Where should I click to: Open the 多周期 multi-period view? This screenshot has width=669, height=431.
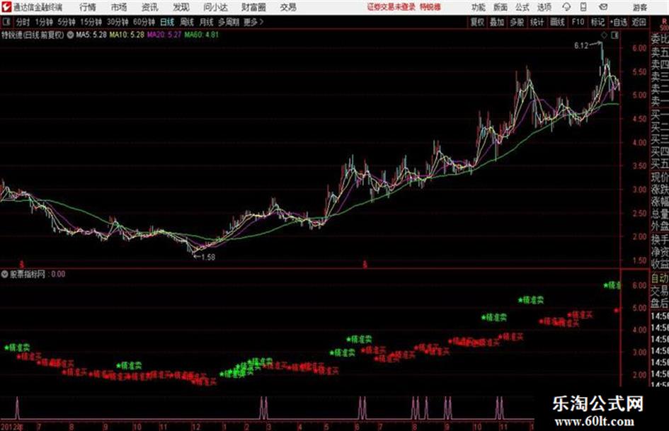click(x=229, y=22)
